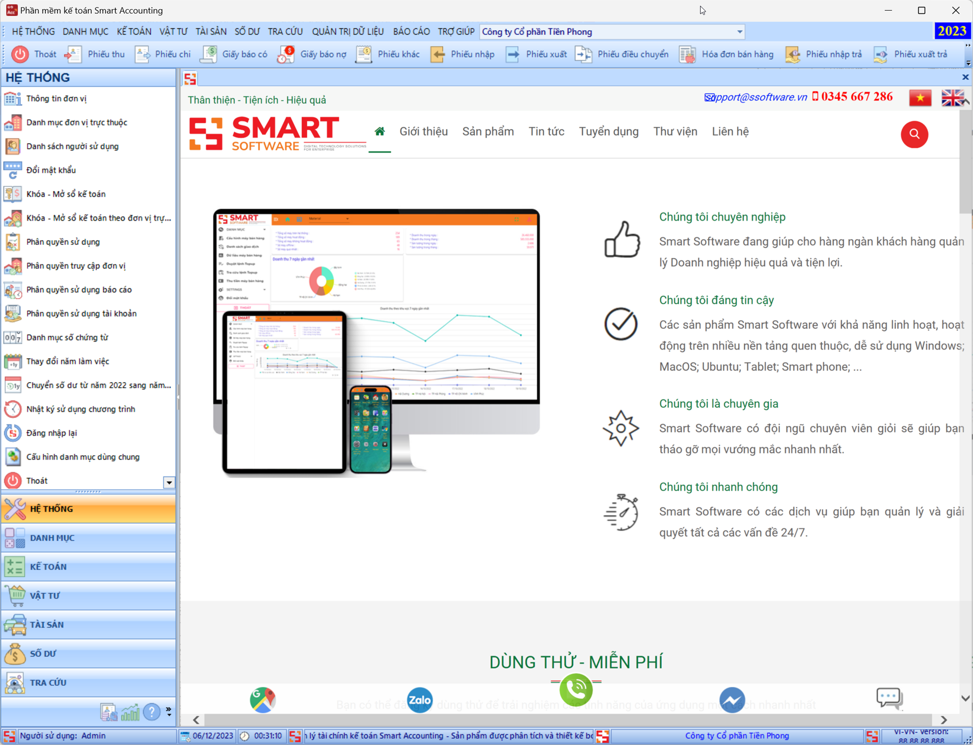Open Tin tức web page link
973x745 pixels.
coord(546,131)
